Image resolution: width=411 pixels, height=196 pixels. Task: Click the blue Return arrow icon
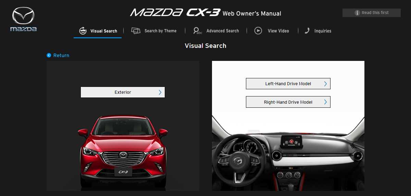click(49, 55)
